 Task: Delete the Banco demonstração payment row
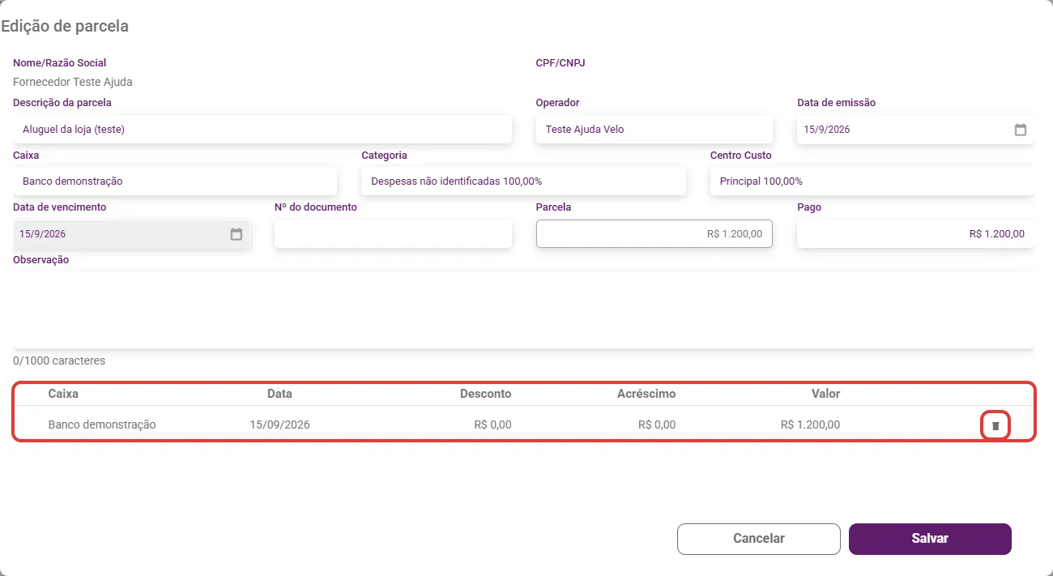click(995, 425)
